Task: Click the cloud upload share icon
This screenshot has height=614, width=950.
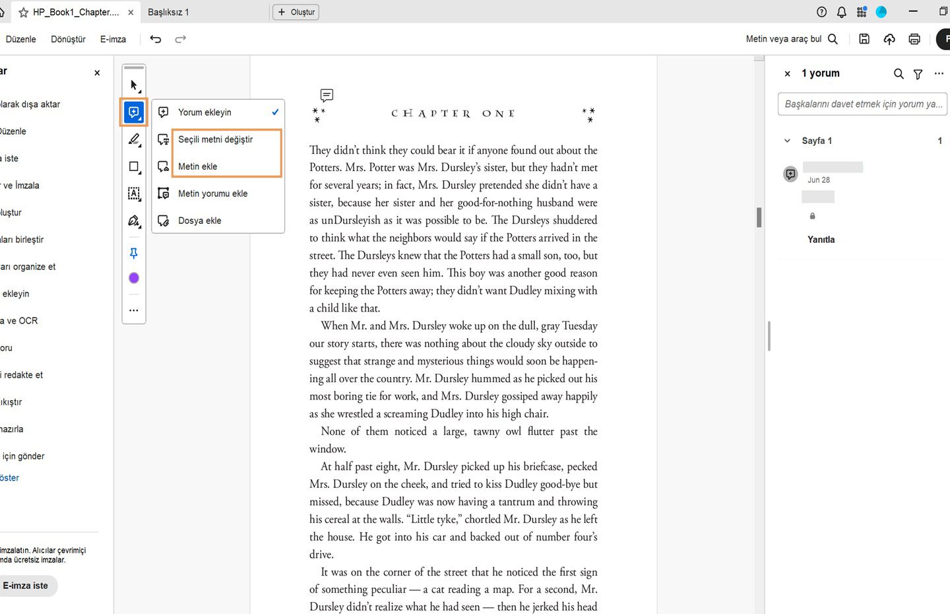Action: [x=889, y=39]
